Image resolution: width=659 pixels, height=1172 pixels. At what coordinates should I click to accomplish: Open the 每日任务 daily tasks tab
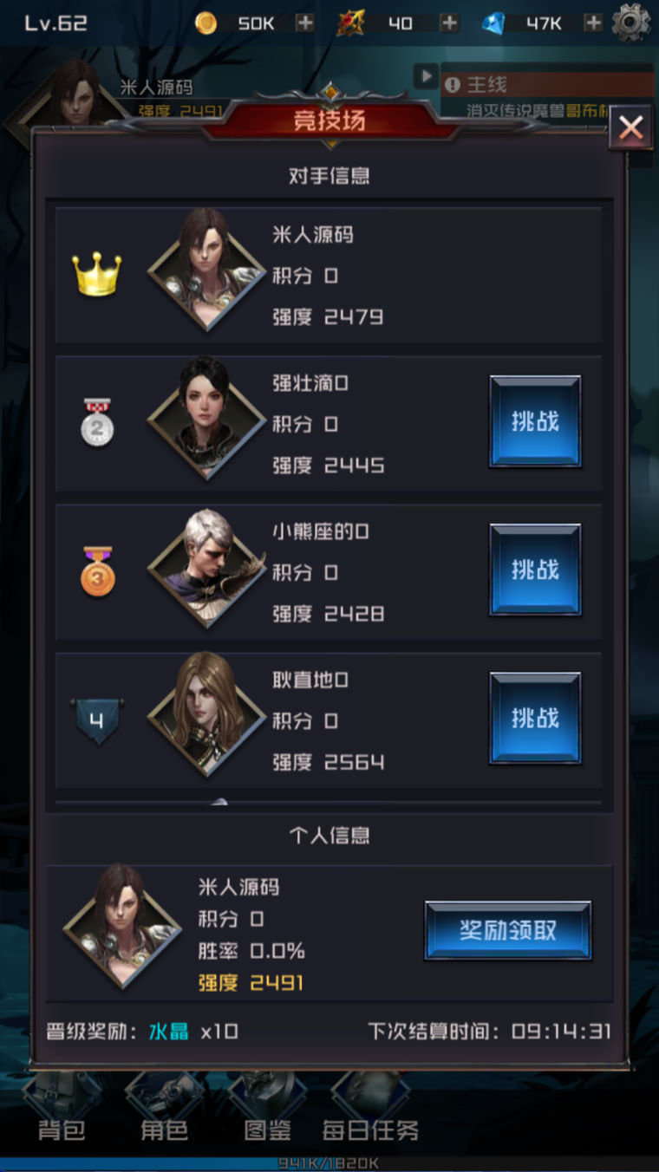click(x=370, y=1130)
